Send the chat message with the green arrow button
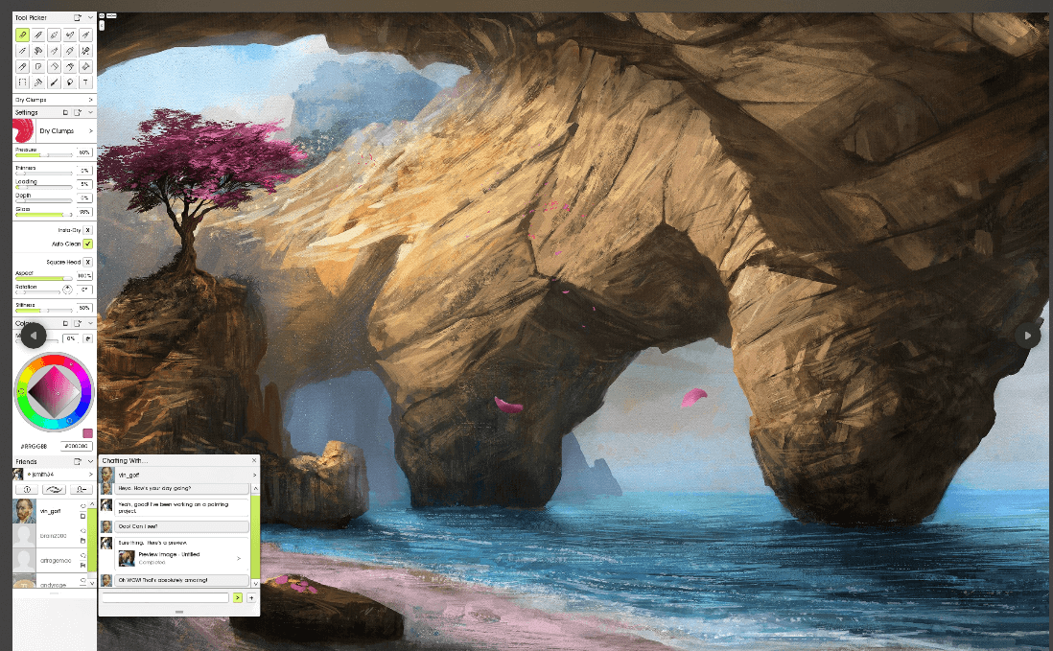1053x651 pixels. [x=236, y=596]
